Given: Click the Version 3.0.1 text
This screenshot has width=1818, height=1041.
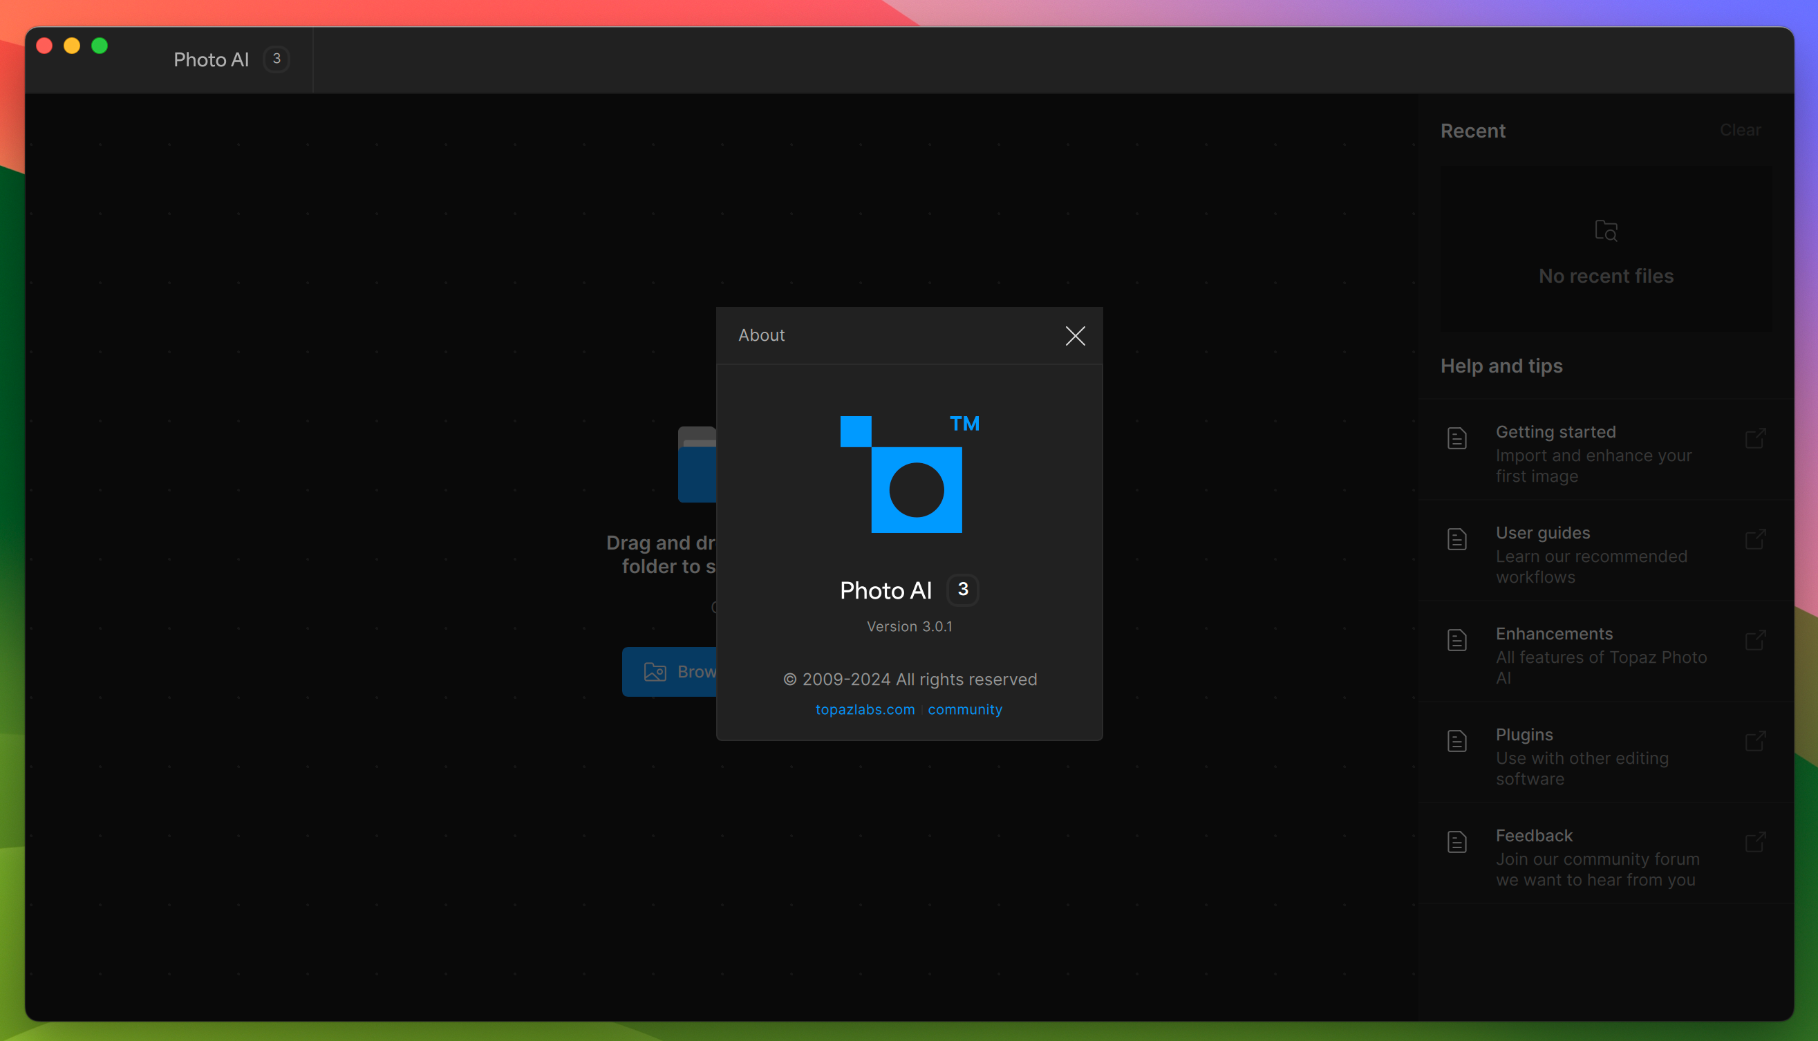Looking at the screenshot, I should pos(910,626).
